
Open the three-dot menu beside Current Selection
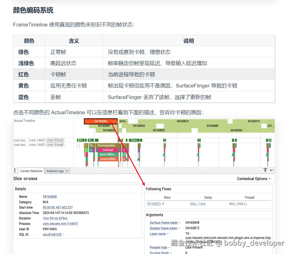point(15,171)
